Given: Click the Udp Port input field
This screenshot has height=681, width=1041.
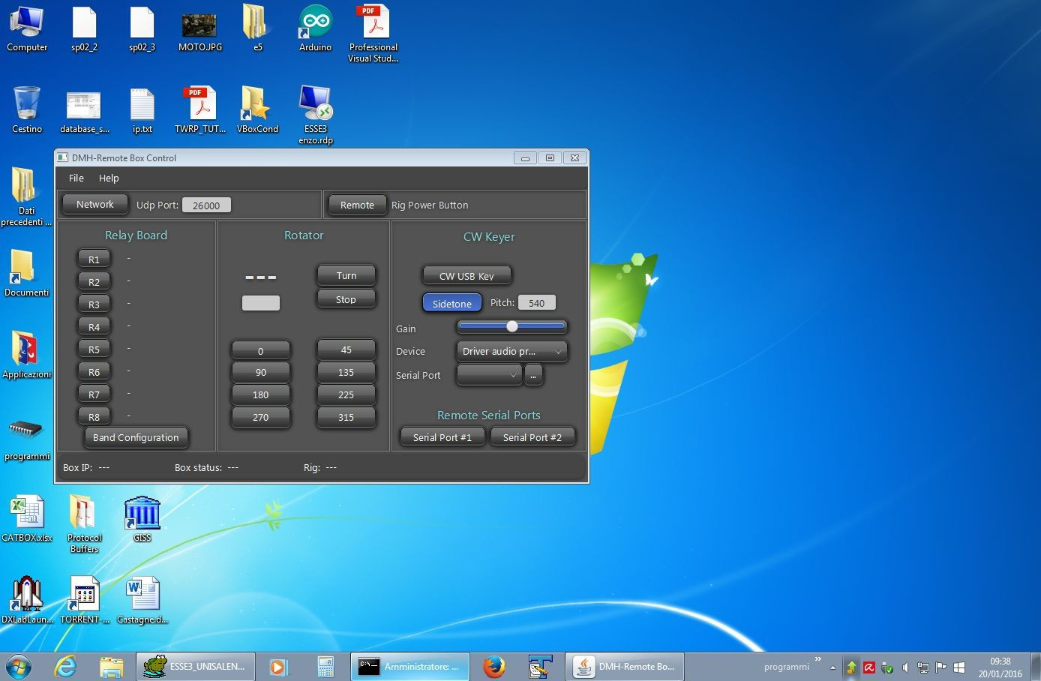Looking at the screenshot, I should coord(206,204).
